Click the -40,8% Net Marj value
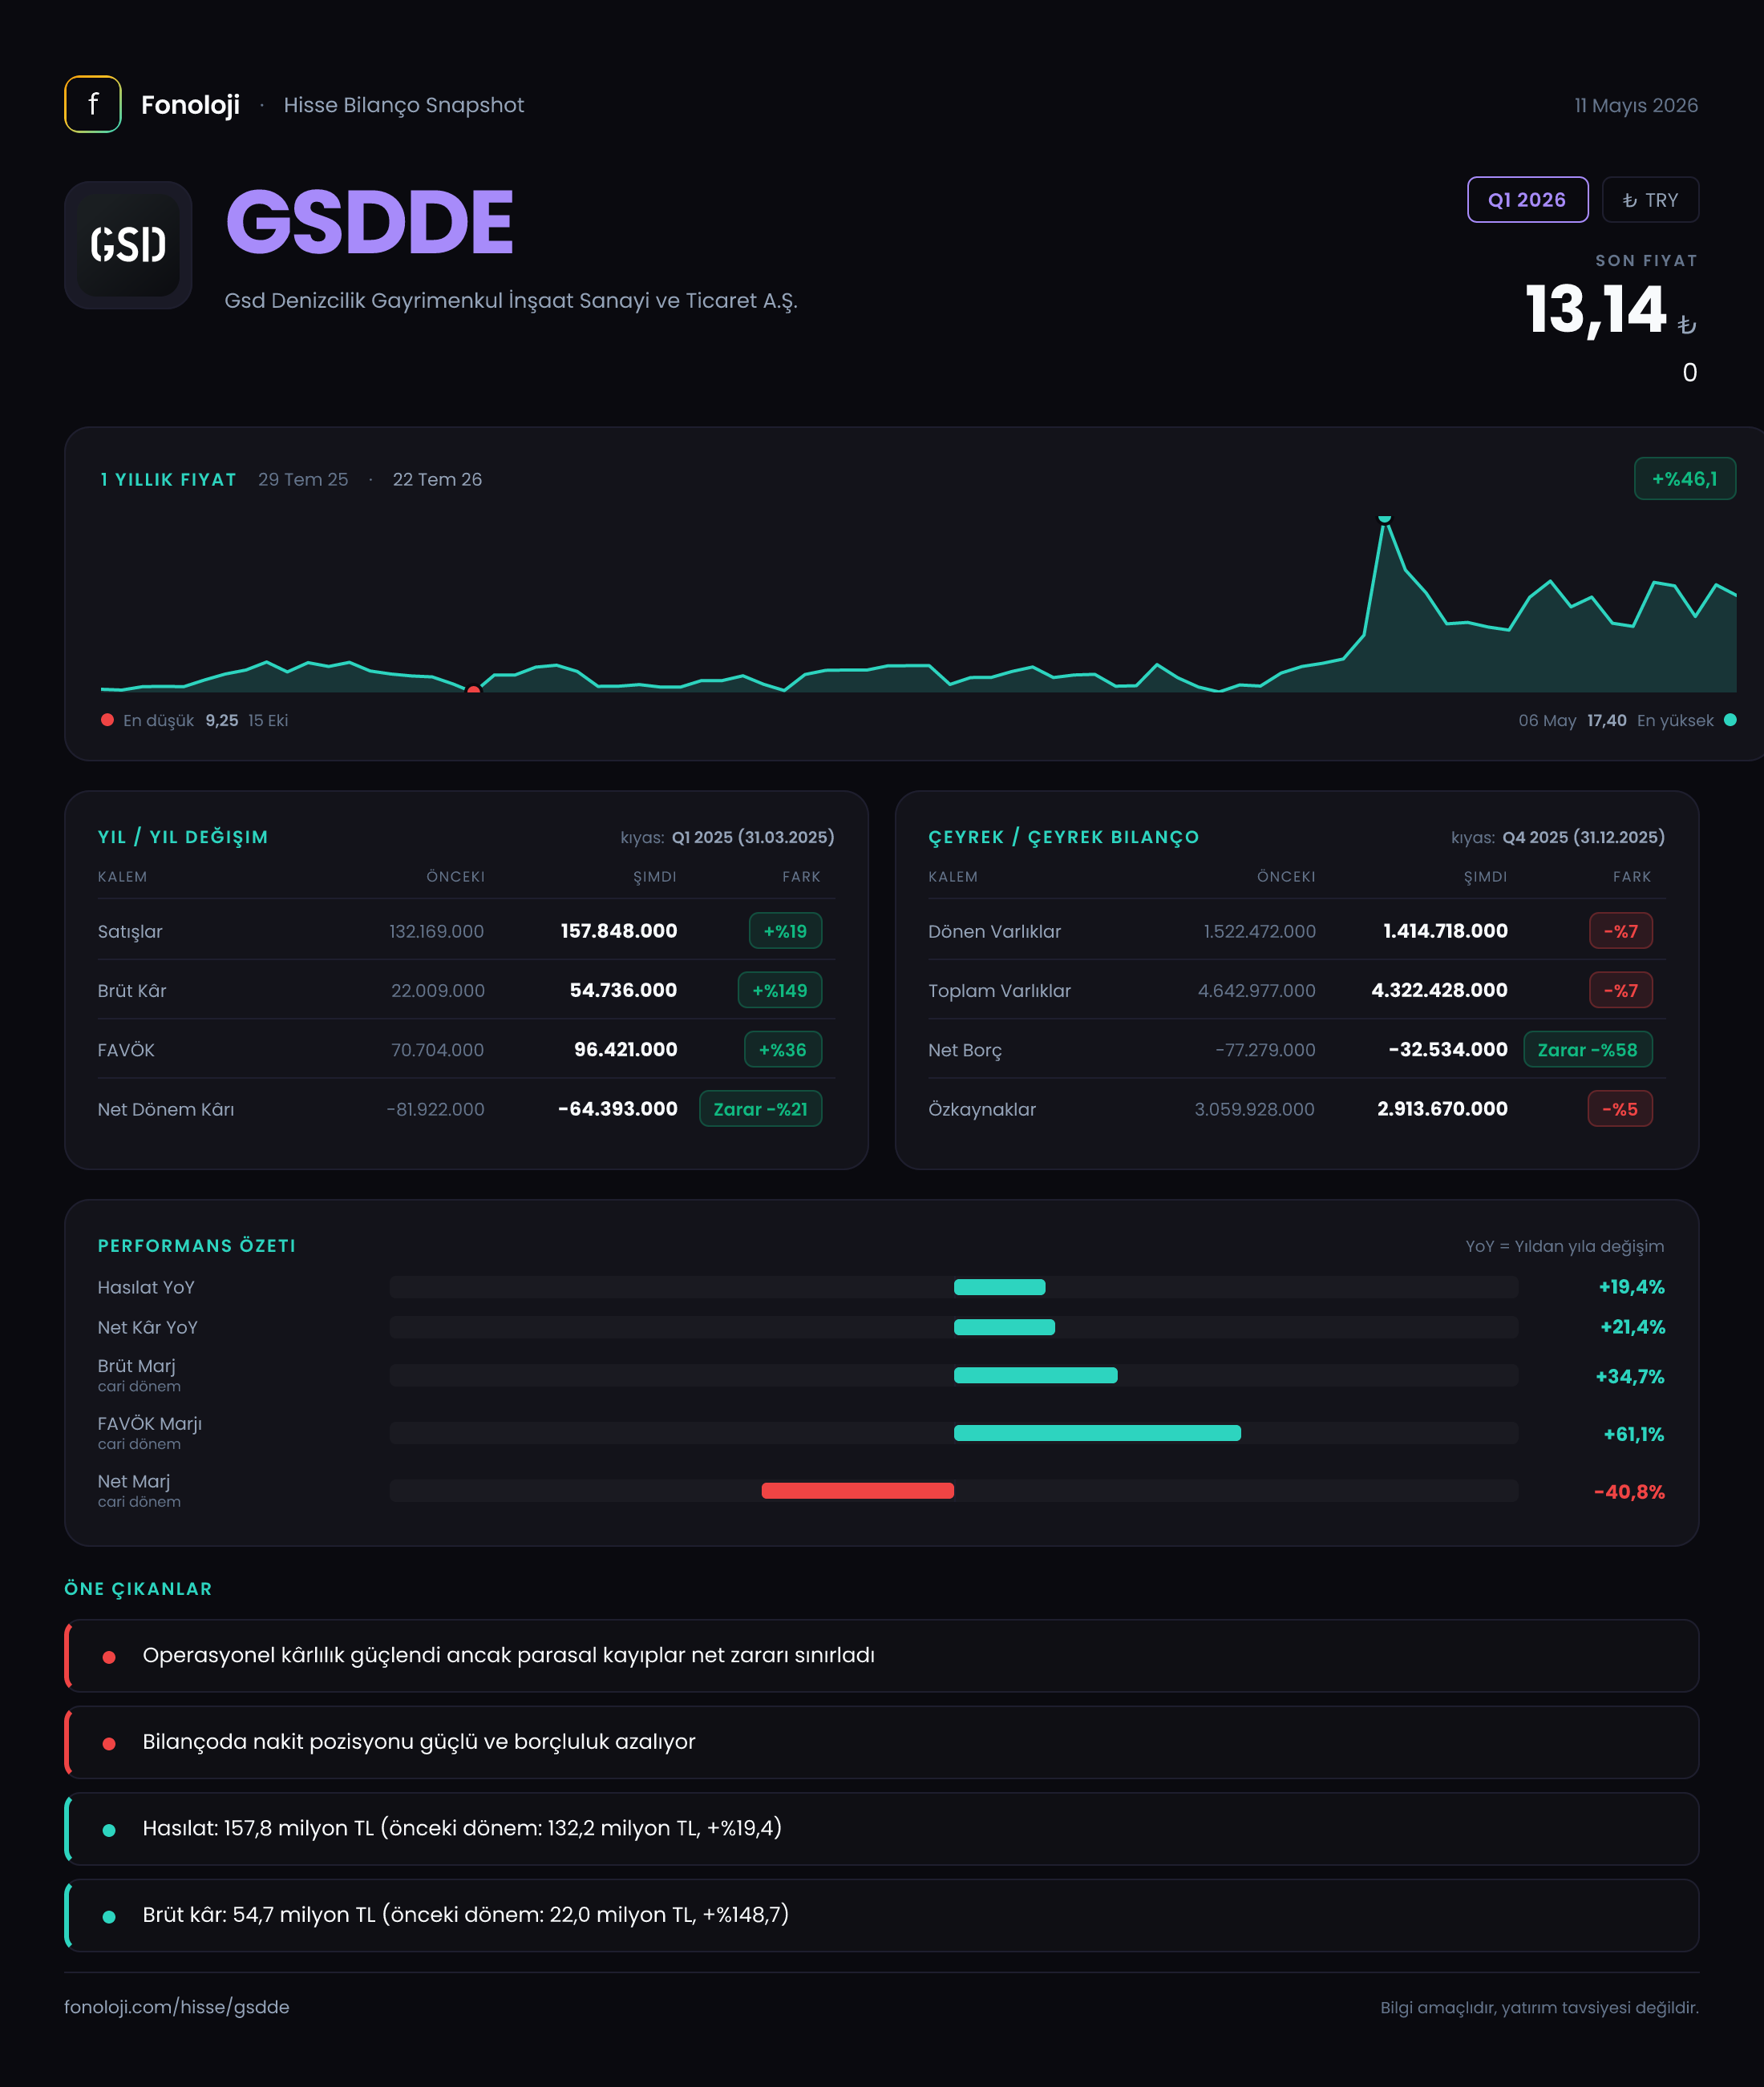1764x2087 pixels. coord(1629,1492)
